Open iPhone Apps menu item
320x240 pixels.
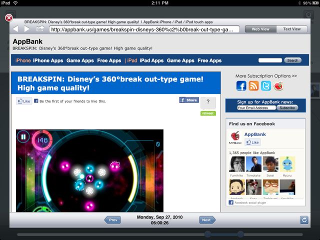[48, 60]
